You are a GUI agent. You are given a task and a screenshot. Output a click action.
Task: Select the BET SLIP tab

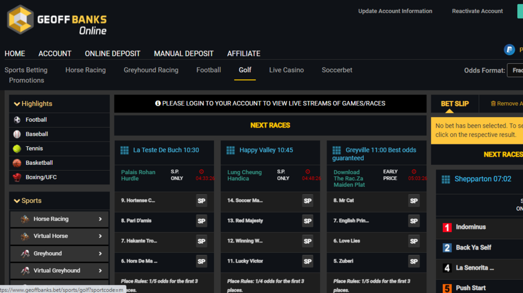(454, 103)
